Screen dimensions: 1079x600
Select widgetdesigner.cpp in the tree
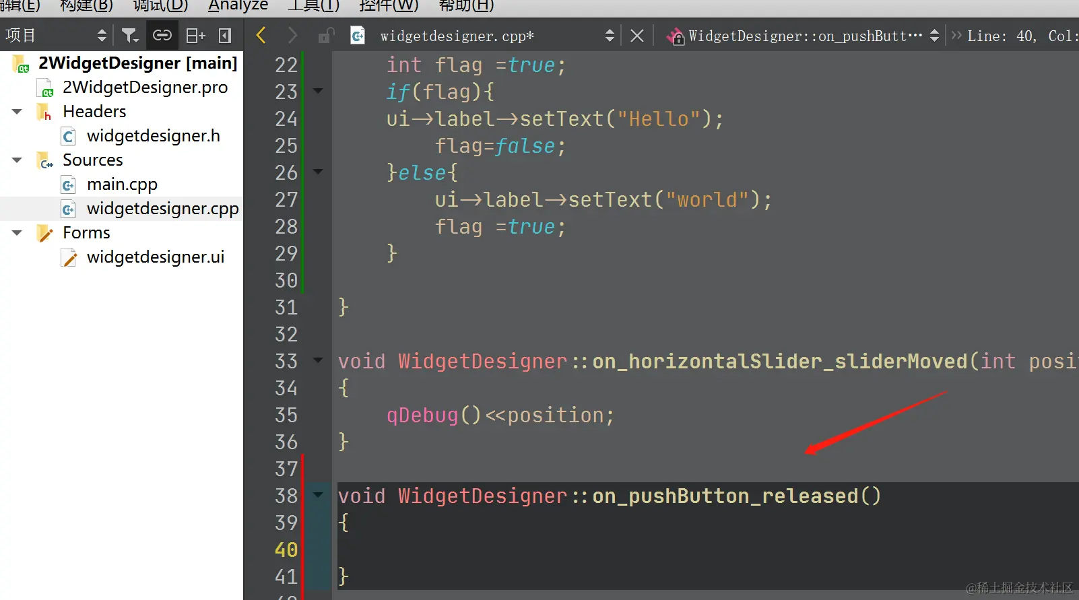point(163,208)
